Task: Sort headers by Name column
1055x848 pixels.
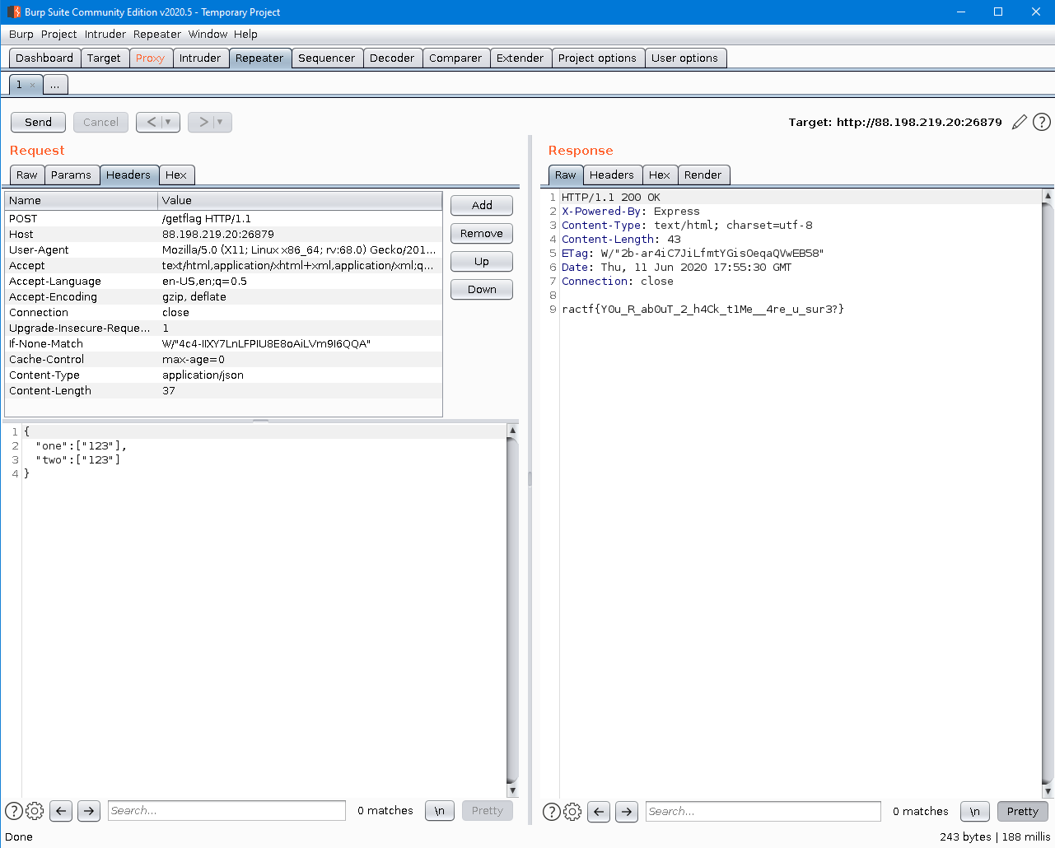Action: [81, 201]
